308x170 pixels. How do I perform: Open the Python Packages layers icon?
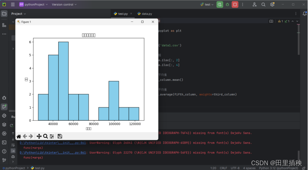(4, 125)
